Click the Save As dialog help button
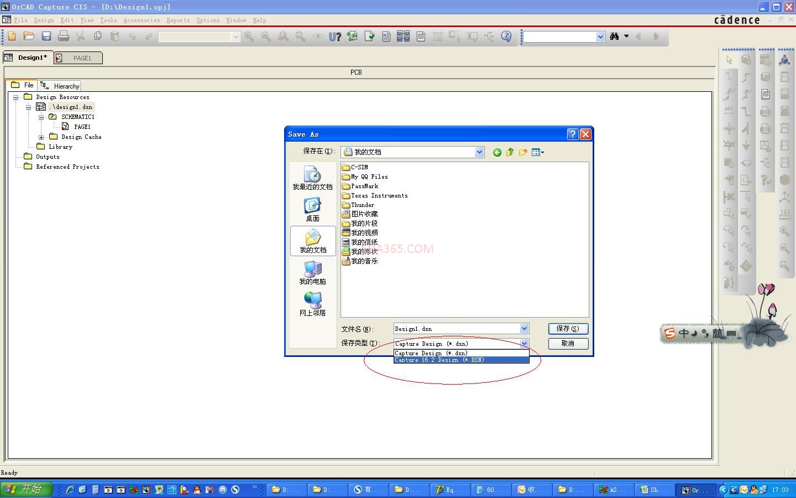The image size is (796, 498). pos(573,134)
